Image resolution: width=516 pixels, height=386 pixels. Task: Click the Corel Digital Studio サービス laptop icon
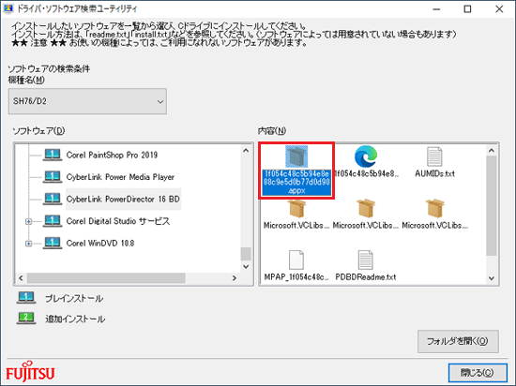click(53, 221)
